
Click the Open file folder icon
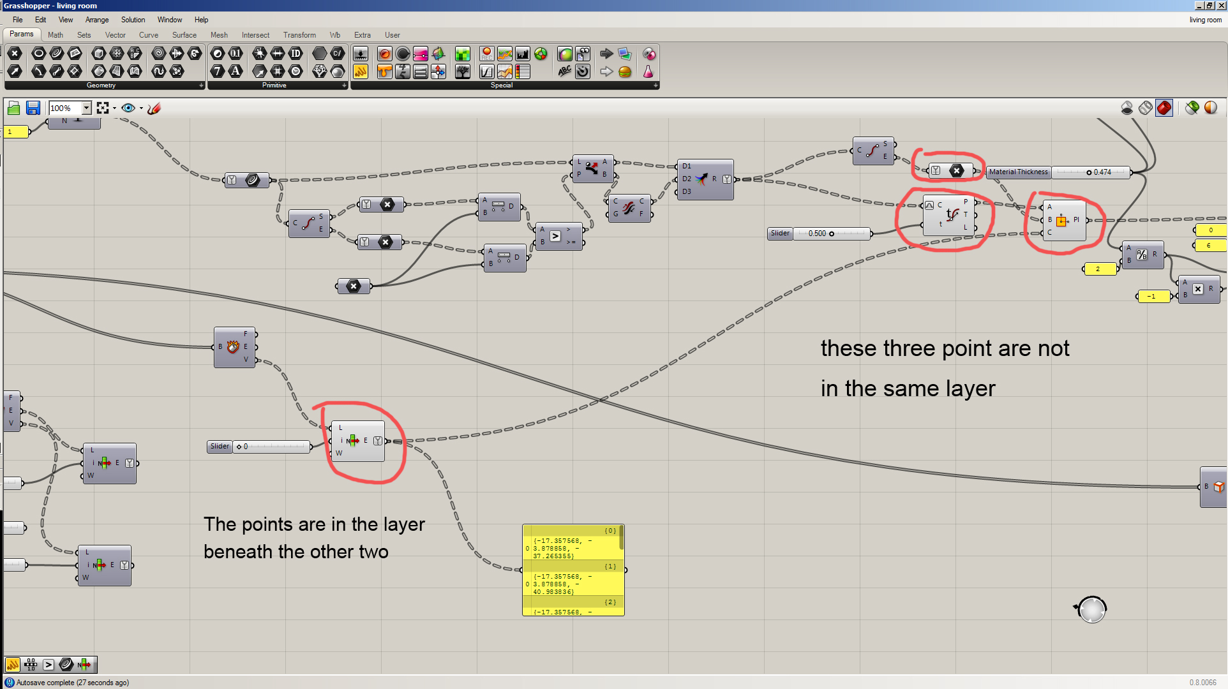tap(13, 108)
